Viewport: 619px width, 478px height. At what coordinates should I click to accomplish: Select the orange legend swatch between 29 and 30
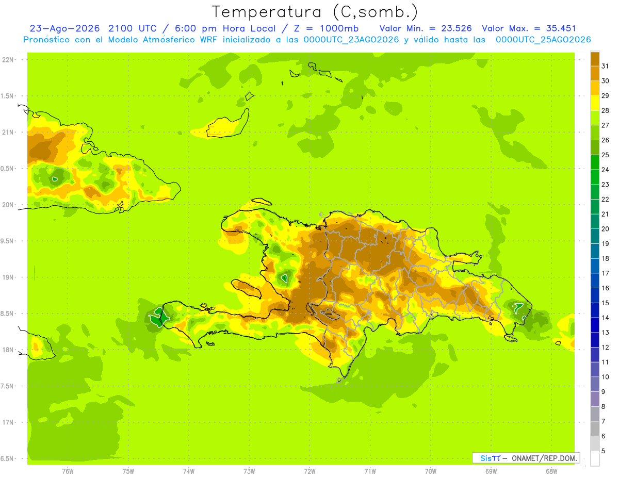(595, 88)
